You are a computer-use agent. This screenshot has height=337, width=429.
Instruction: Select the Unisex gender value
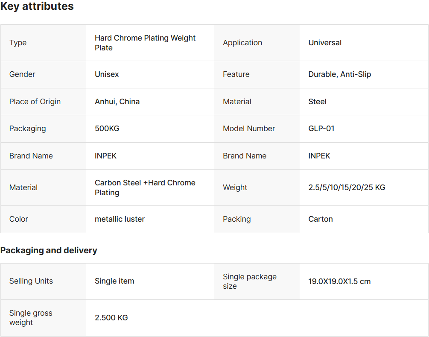pos(107,74)
